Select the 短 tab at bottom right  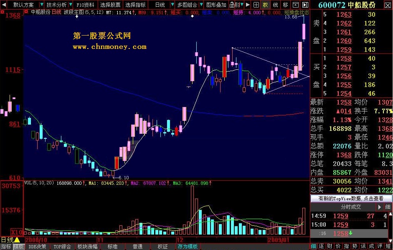click(x=388, y=246)
